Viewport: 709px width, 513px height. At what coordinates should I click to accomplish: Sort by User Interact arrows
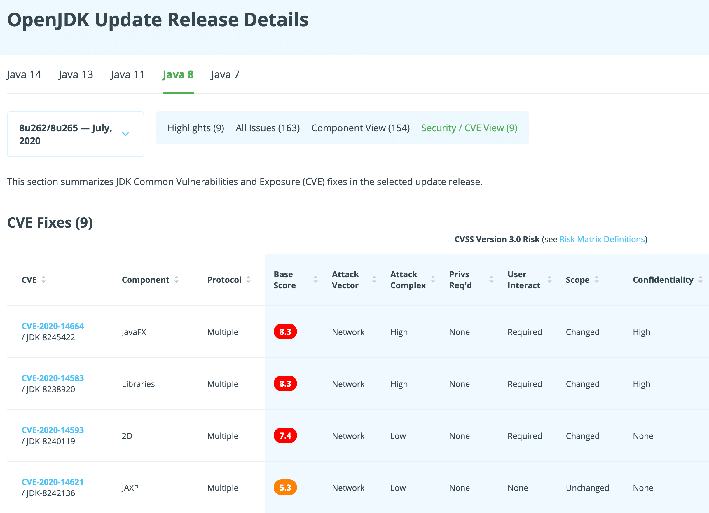(x=550, y=280)
